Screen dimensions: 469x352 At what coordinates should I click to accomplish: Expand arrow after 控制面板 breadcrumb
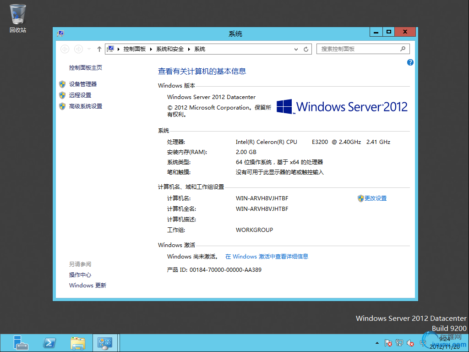(x=151, y=49)
